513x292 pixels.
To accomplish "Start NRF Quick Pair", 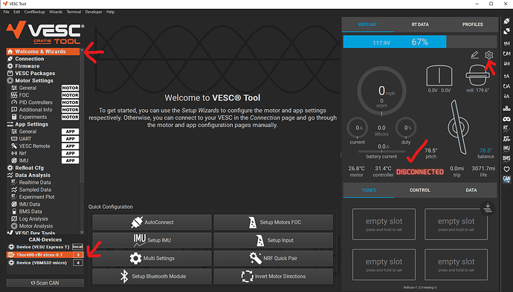I will (274, 259).
